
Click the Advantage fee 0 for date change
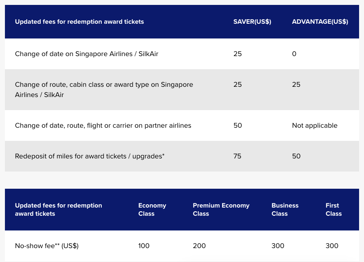(294, 54)
